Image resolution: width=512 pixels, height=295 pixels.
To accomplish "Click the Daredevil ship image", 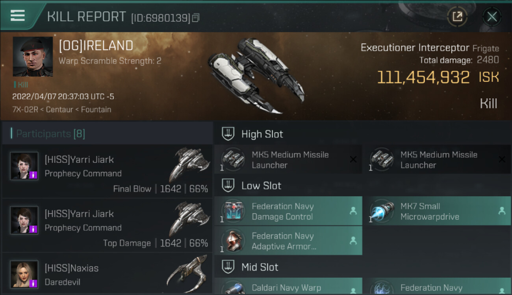I will click(187, 274).
